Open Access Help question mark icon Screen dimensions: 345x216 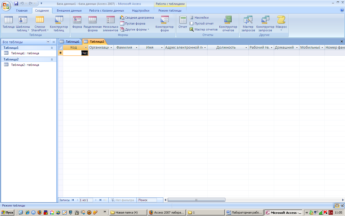tap(342, 10)
